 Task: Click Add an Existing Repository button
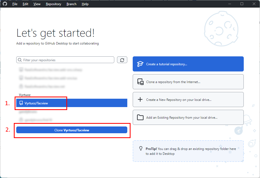tap(188, 117)
